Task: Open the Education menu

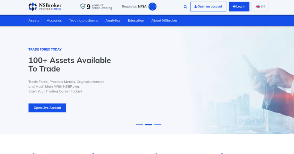Action: coord(136,20)
